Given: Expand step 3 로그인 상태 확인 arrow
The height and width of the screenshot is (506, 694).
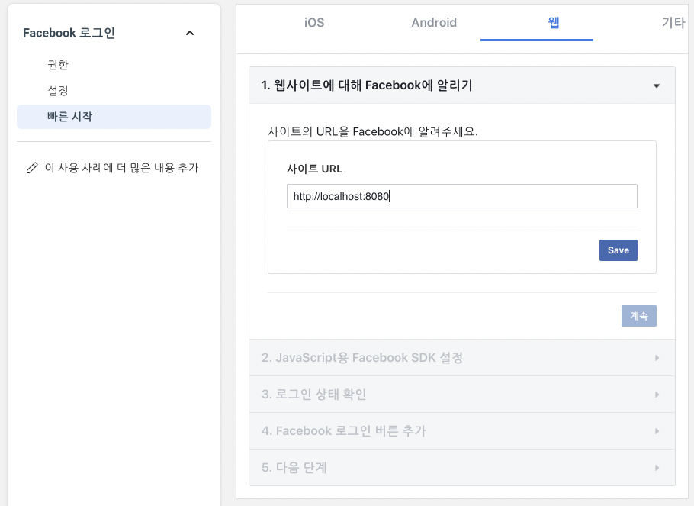Looking at the screenshot, I should (657, 395).
